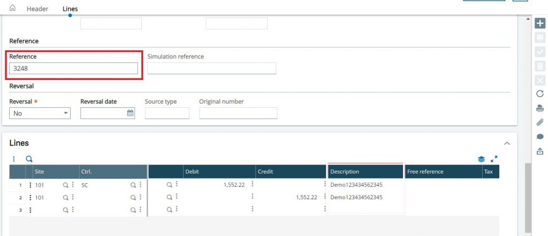
Task: Switch to the Header tab
Action: (37, 9)
